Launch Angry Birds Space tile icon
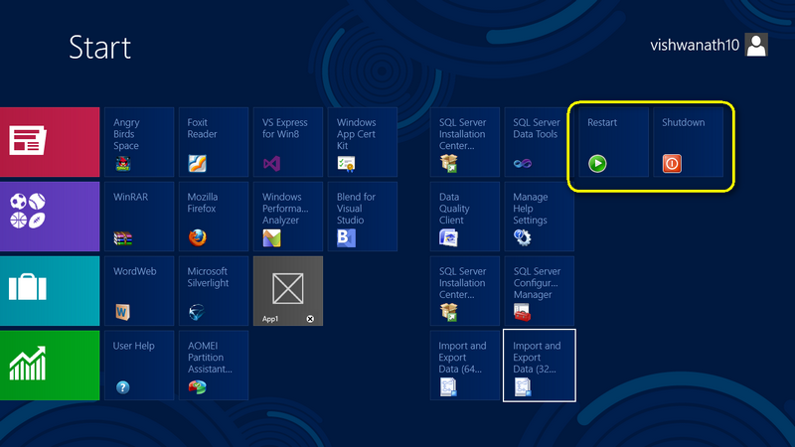Screen dimensions: 795x447 122,163
